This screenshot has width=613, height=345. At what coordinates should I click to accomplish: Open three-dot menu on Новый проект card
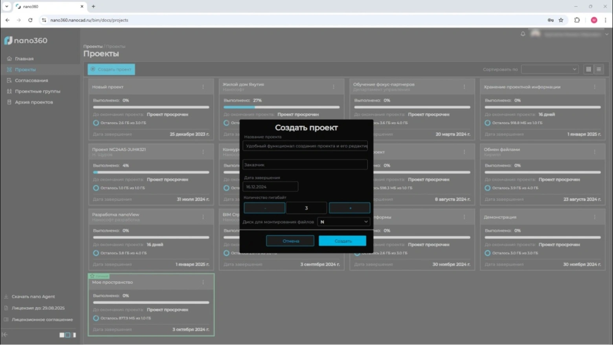[x=203, y=87]
